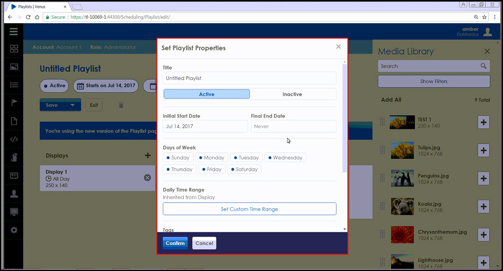Viewport: 503px width, 271px height.
Task: Click the trash delete icon beside Exit
Action: pos(121,105)
